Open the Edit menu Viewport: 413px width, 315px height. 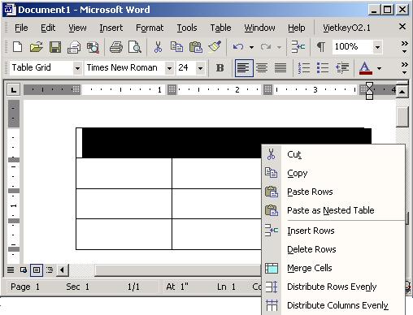pos(48,28)
